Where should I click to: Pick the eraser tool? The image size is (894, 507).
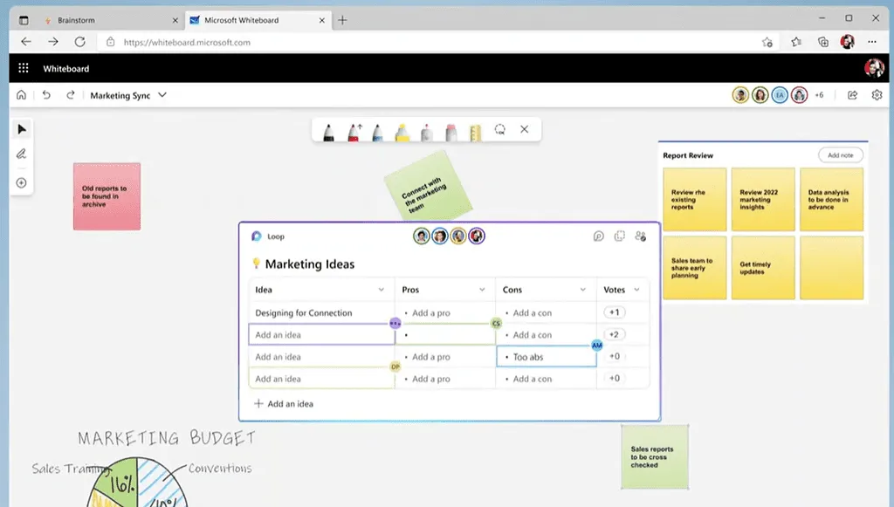[x=450, y=129]
